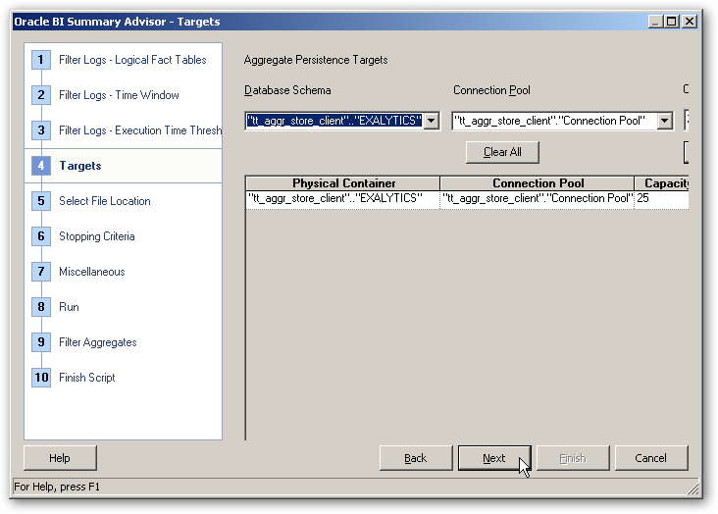Go Back to the previous step
The image size is (718, 514).
416,458
